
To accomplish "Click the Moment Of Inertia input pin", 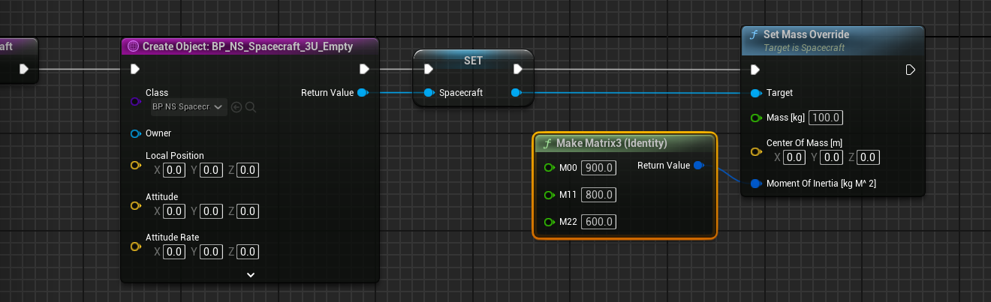I will pyautogui.click(x=755, y=184).
